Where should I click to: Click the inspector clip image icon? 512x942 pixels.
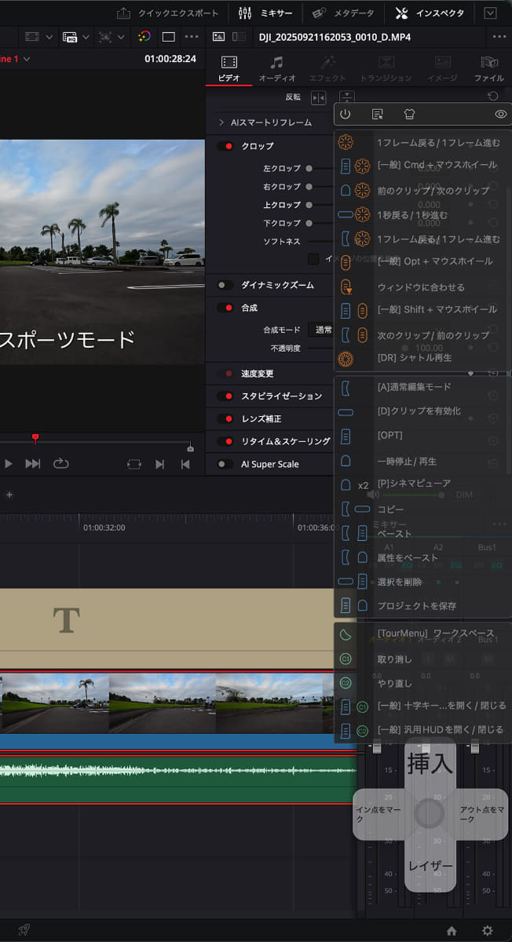tap(218, 37)
